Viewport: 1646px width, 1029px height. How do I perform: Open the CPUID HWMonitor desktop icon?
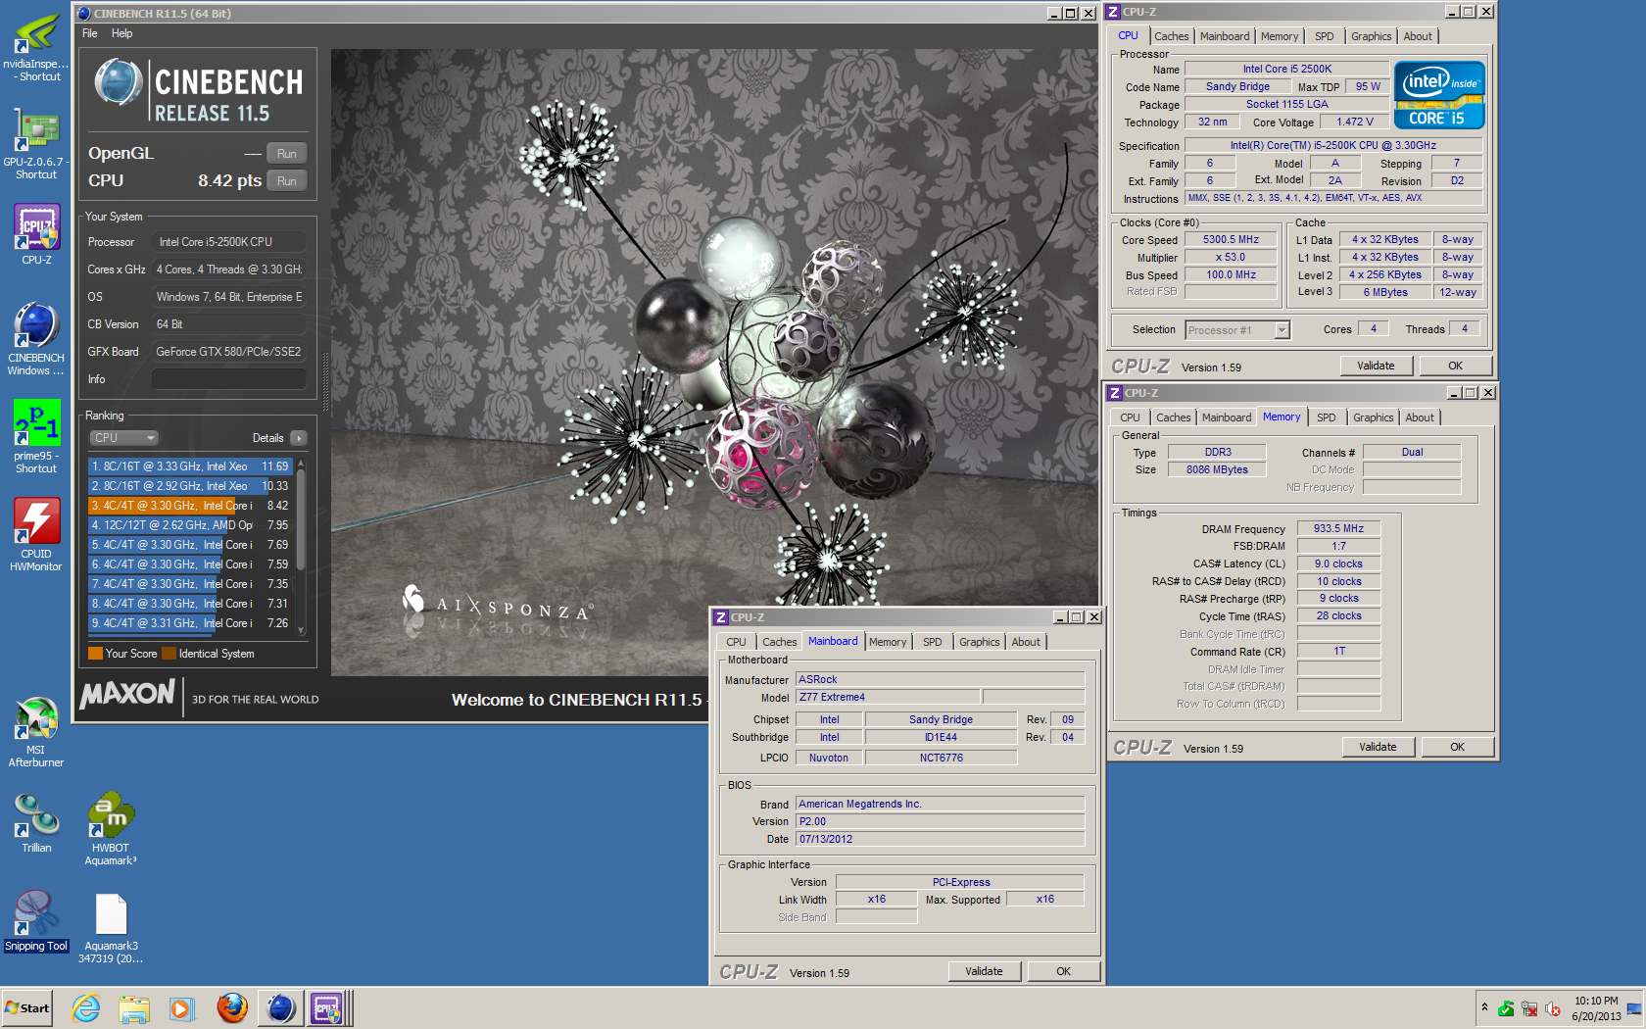point(36,535)
